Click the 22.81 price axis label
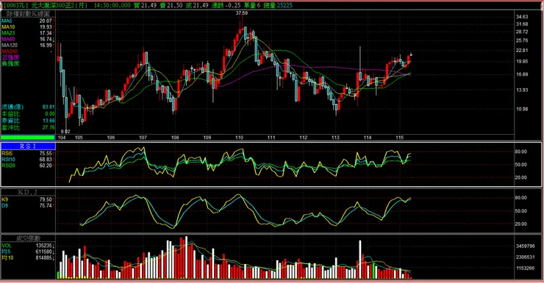The image size is (544, 283). (x=522, y=51)
